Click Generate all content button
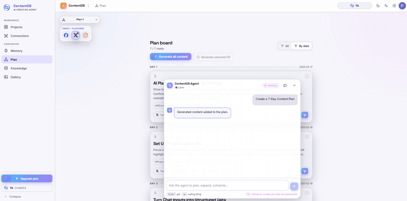Image resolution: width=407 pixels, height=201 pixels. (171, 56)
